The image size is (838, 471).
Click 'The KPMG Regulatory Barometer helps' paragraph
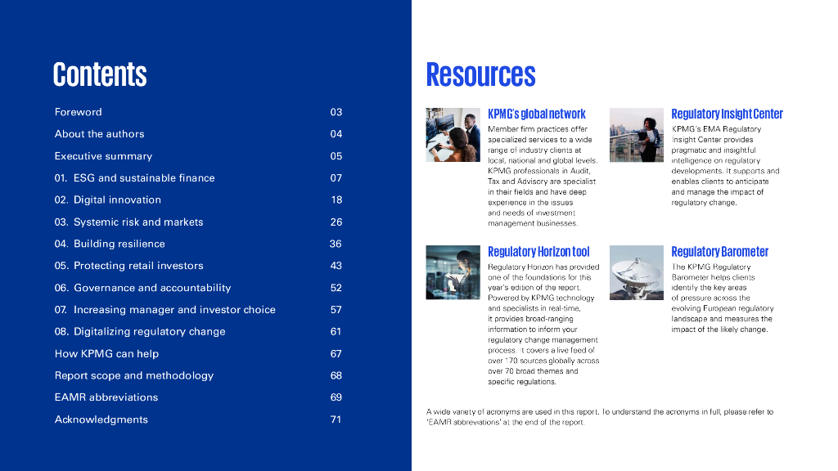(723, 298)
